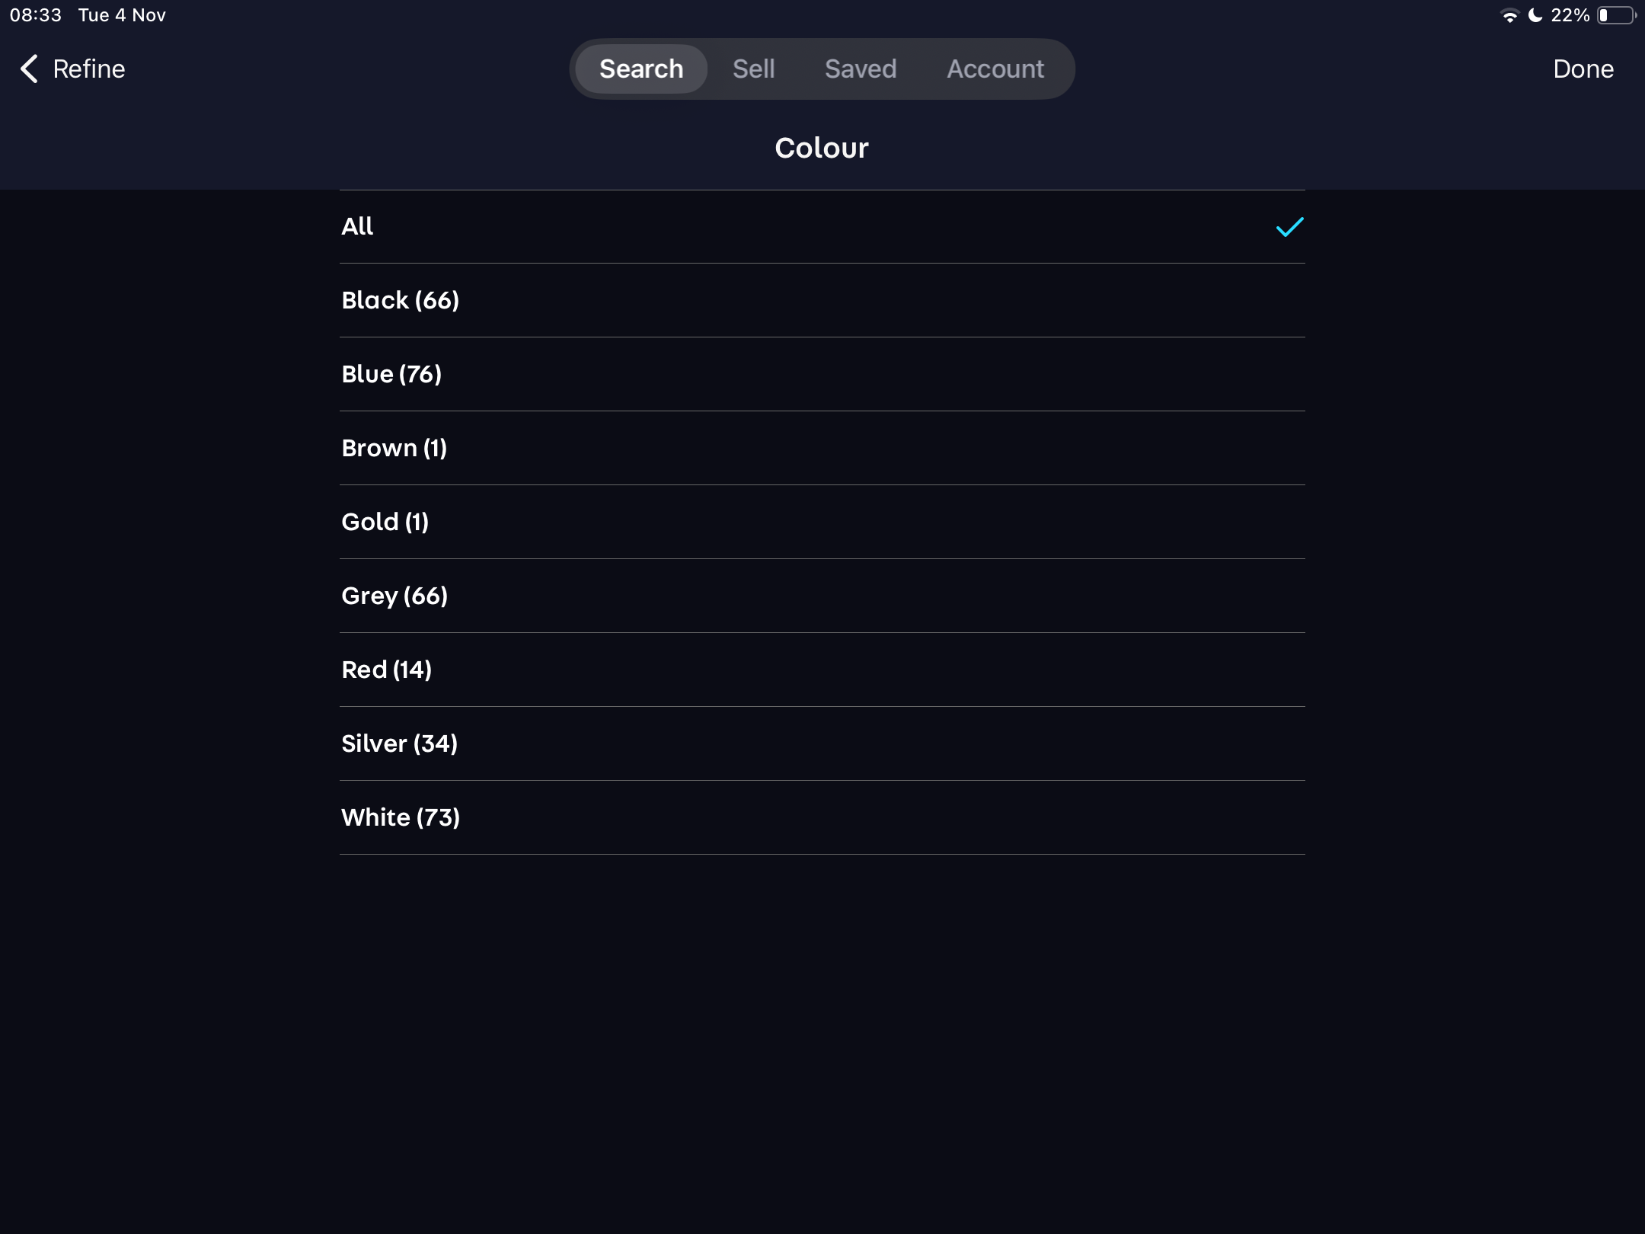Pick the Gold (1) colour option

pyautogui.click(x=385, y=522)
